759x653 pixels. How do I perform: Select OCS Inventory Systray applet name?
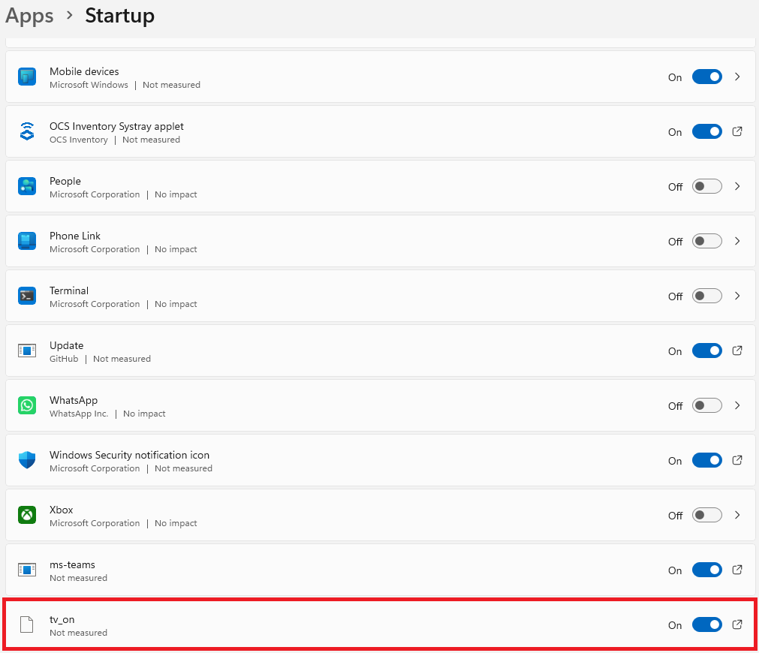(x=116, y=126)
